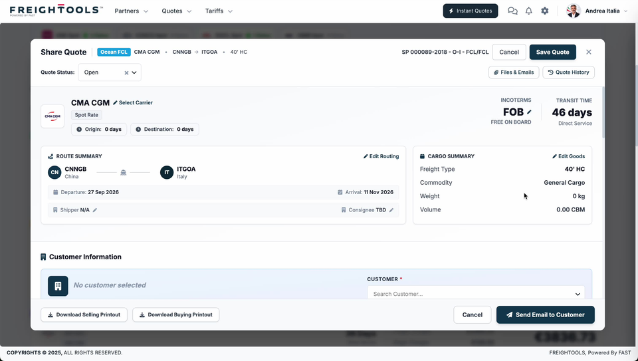The width and height of the screenshot is (638, 361).
Task: Edit the Shipper N/A pencil icon
Action: click(95, 210)
